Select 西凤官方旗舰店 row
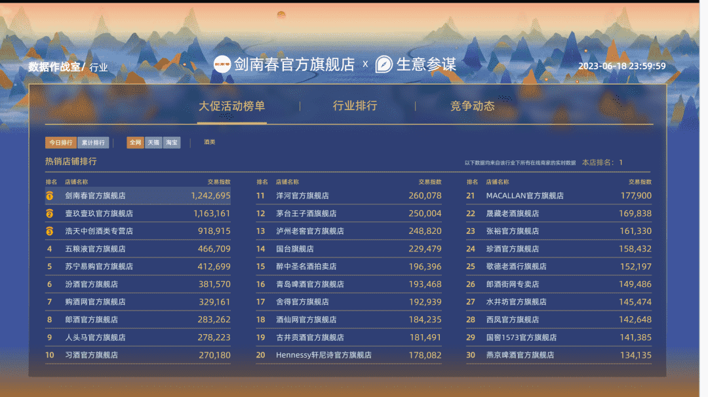Viewport: 708px width, 397px height. click(x=559, y=320)
